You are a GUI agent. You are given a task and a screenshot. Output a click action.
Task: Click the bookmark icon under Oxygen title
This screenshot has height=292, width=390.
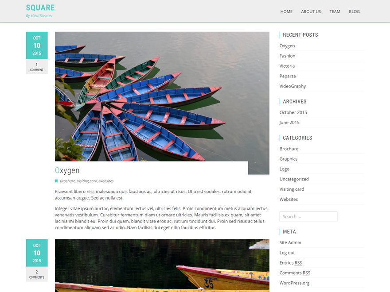pyautogui.click(x=56, y=181)
